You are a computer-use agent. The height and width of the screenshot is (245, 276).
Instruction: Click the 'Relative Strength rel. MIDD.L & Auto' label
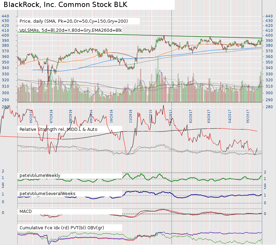[58, 129]
